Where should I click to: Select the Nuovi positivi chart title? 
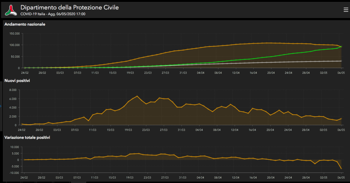[x=17, y=81]
